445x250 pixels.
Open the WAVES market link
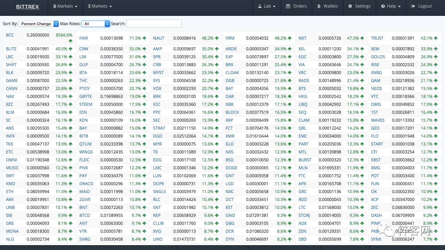point(378,120)
